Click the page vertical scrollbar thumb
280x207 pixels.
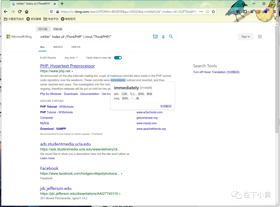pyautogui.click(x=277, y=79)
